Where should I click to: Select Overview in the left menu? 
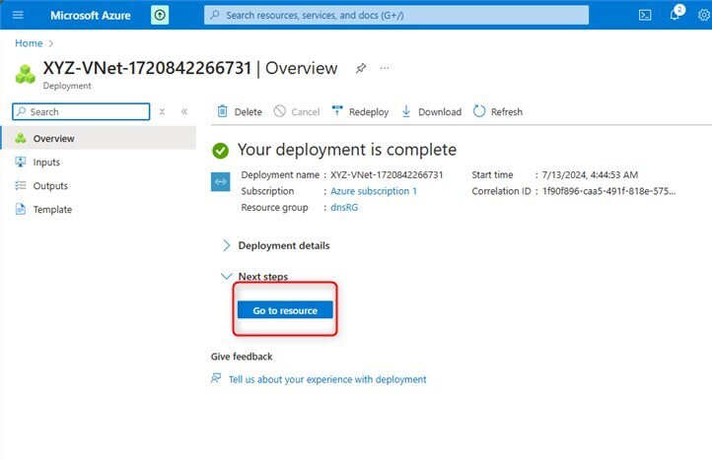click(x=98, y=138)
